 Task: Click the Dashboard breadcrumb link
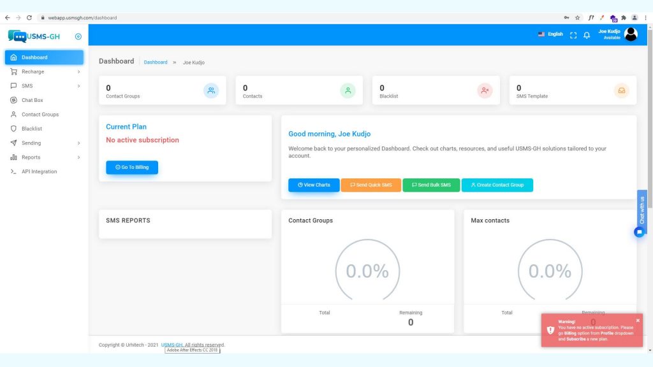coord(156,62)
